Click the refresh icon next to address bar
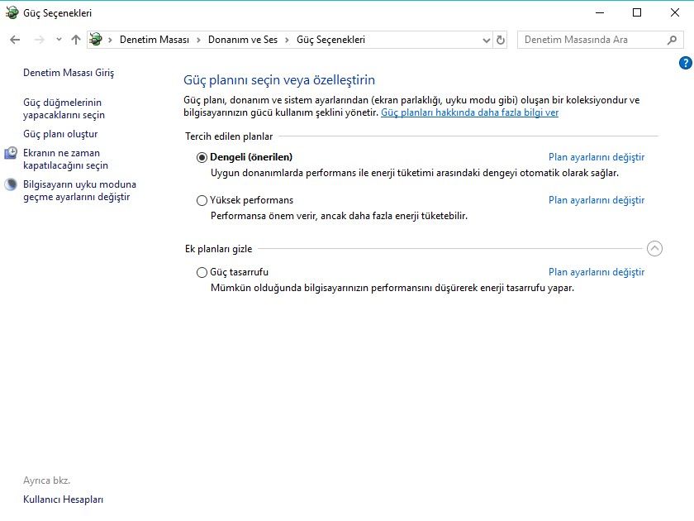Viewport: 694px width, 521px height. pos(502,39)
